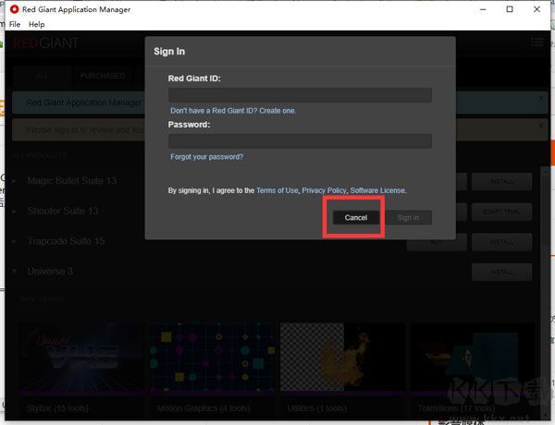Select the Motion Graphics thumbnail
Viewport: 555px width, 425px height.
212,358
